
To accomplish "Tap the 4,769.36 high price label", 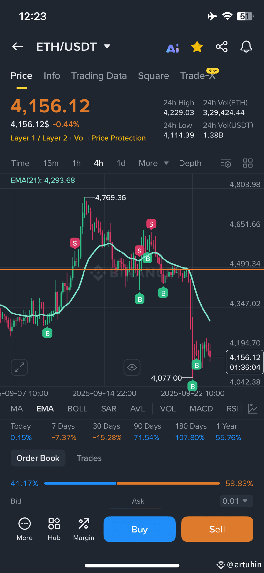I will pyautogui.click(x=111, y=198).
